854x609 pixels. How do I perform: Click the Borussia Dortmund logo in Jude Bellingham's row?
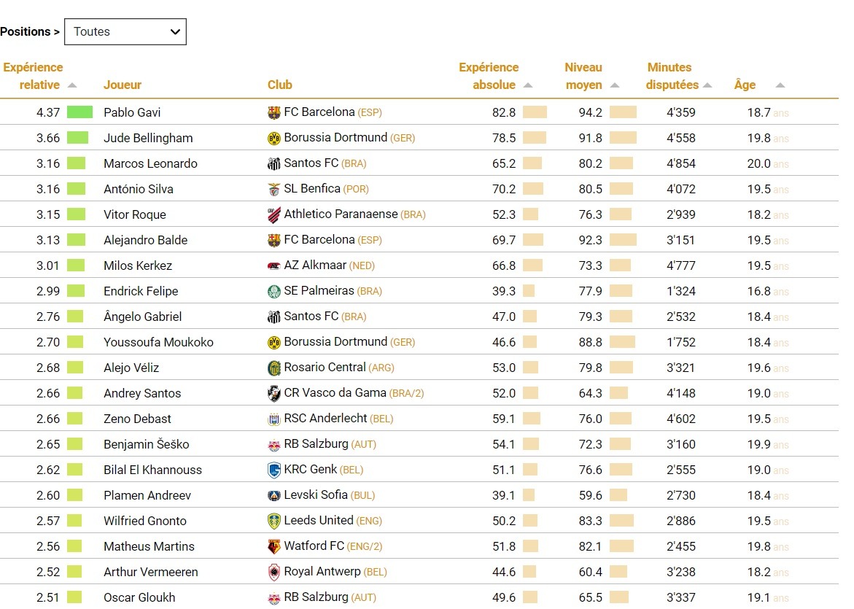click(274, 138)
